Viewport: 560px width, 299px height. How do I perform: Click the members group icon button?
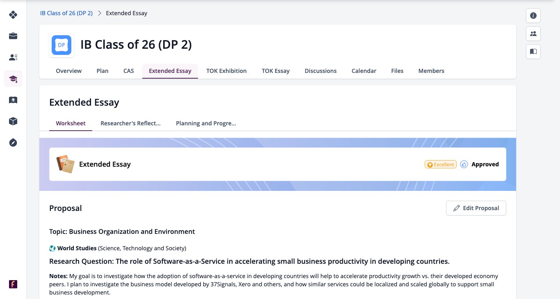(x=533, y=34)
